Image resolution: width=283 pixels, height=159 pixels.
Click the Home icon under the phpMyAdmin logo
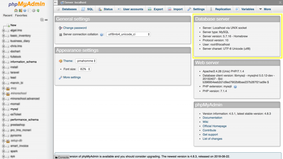(x=16, y=11)
